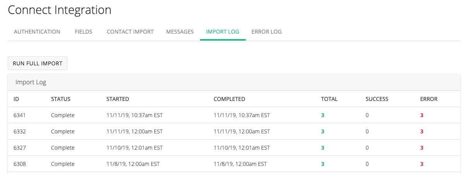The width and height of the screenshot is (462, 174).
Task: Switch to the Error Log tab
Action: pos(267,32)
